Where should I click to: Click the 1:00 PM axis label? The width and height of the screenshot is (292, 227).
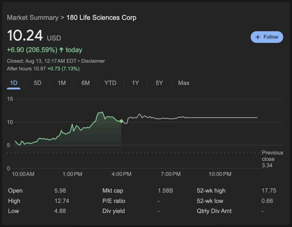tap(72, 174)
